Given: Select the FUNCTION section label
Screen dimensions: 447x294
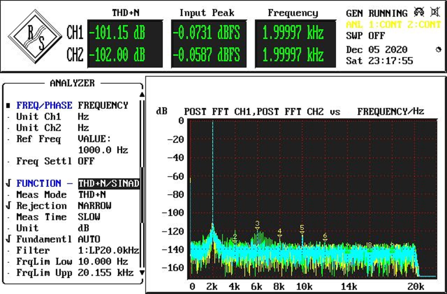Looking at the screenshot, I should (39, 184).
